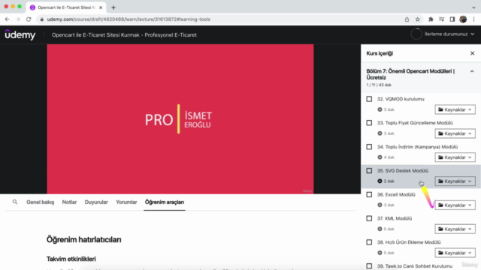Select the Öğrenim araçları tab

pyautogui.click(x=165, y=202)
